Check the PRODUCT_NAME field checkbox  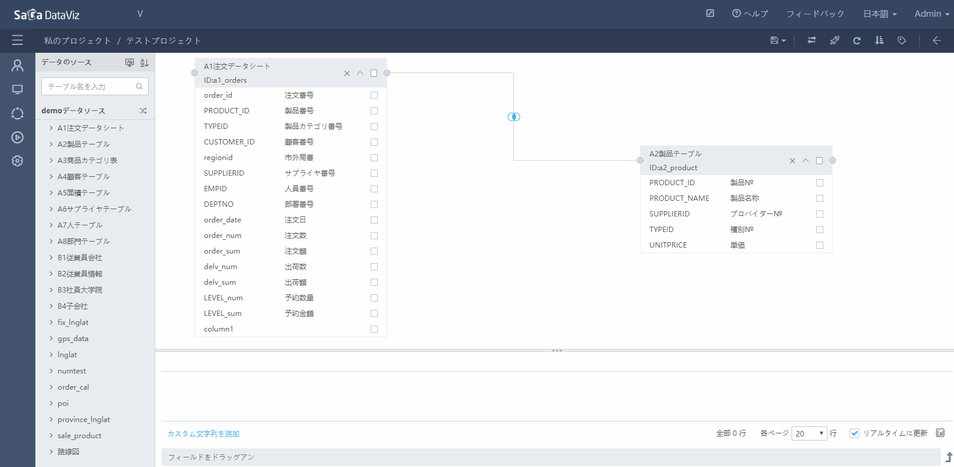point(820,198)
